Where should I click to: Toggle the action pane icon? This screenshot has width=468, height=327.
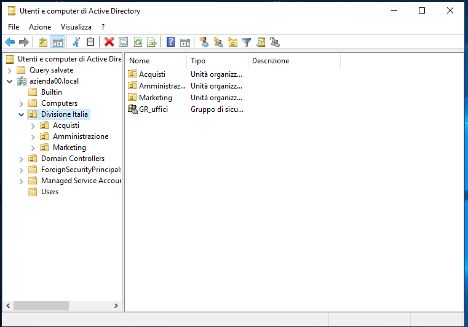click(185, 42)
